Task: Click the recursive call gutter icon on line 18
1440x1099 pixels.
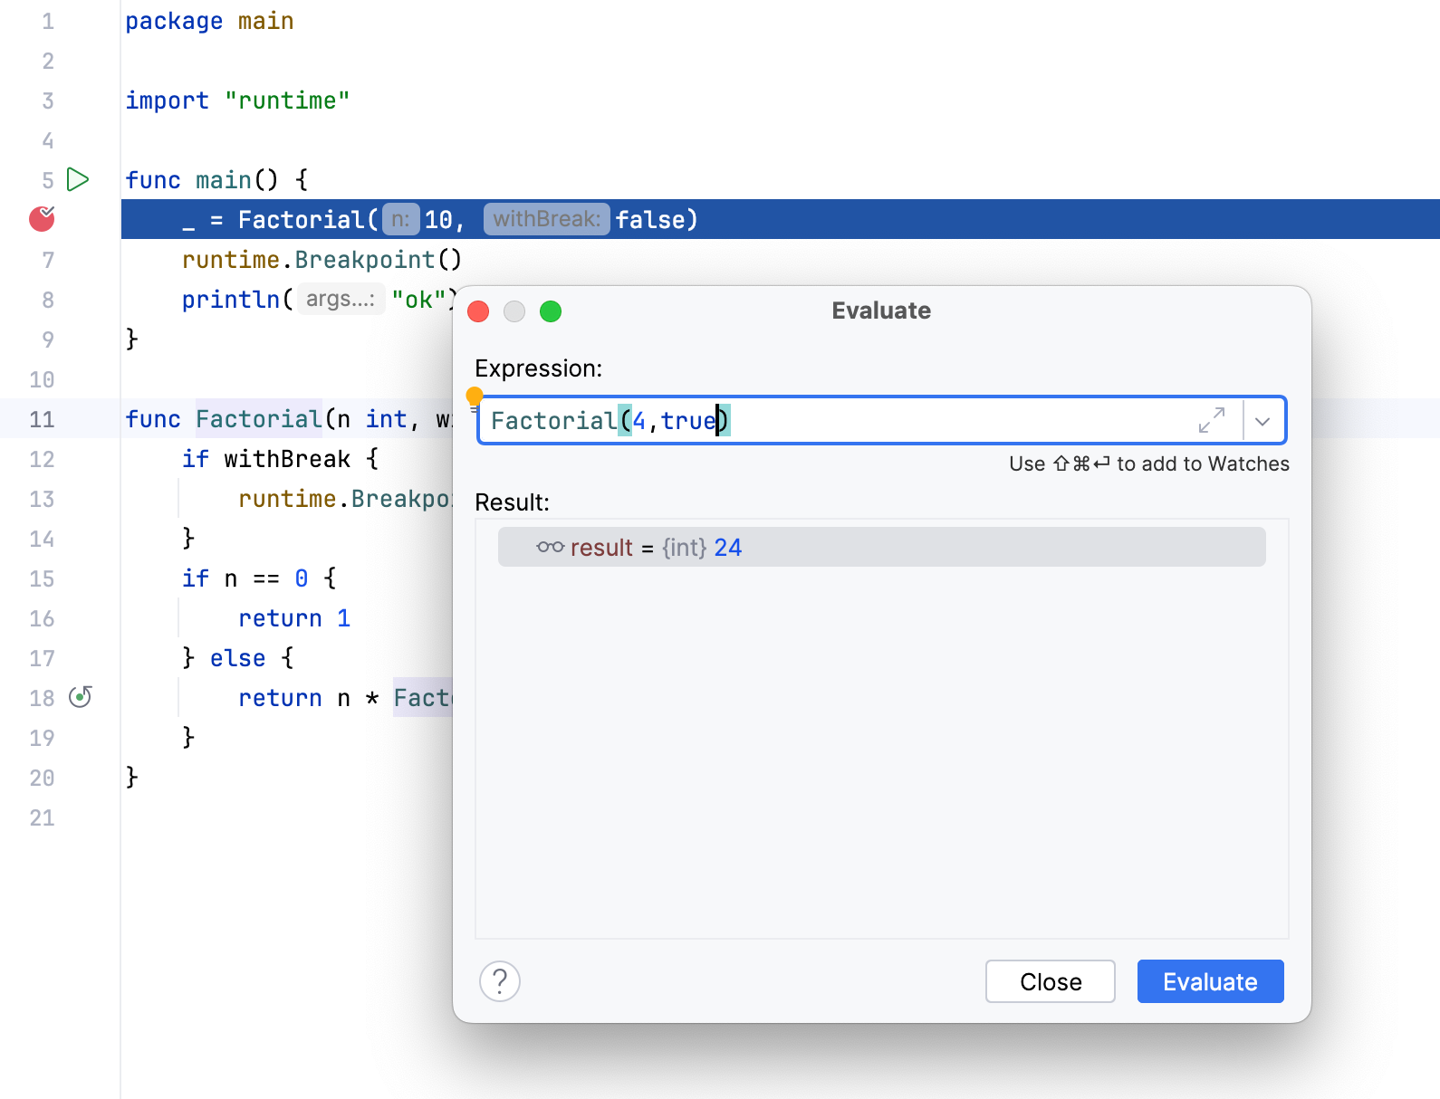Action: [x=81, y=697]
